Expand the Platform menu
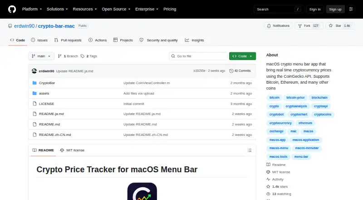 (32, 9)
